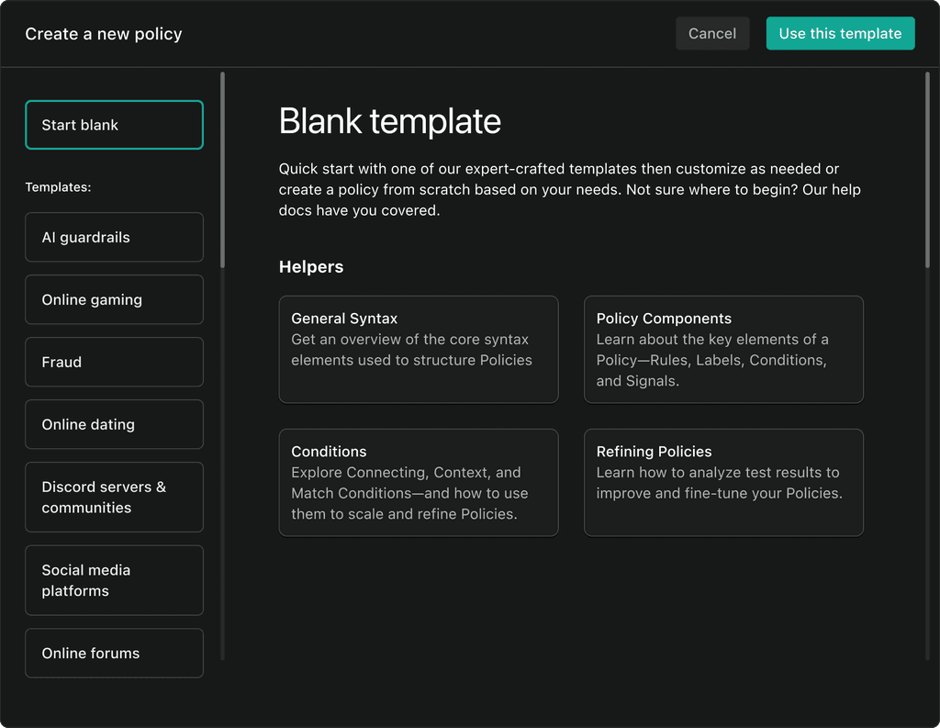This screenshot has height=728, width=940.
Task: Open the Refining Policies helper card
Action: click(723, 483)
